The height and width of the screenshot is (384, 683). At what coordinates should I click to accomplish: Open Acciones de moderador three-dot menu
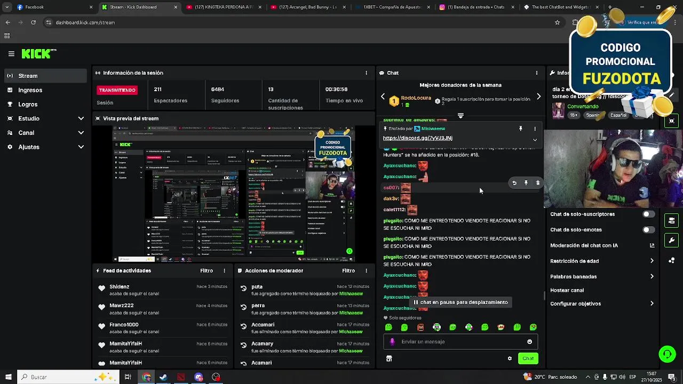[366, 271]
